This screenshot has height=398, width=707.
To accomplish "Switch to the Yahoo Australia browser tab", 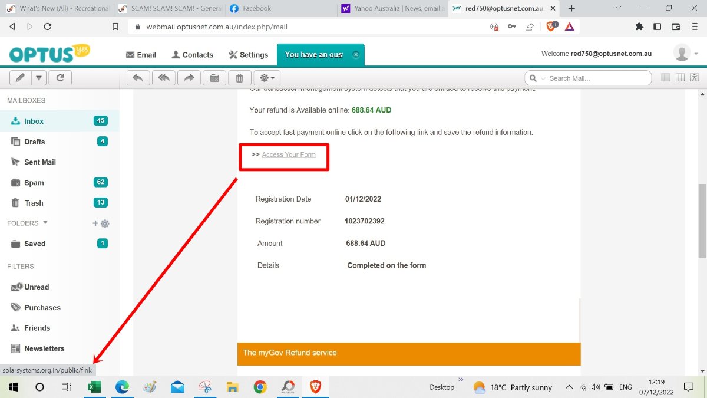I will (391, 8).
